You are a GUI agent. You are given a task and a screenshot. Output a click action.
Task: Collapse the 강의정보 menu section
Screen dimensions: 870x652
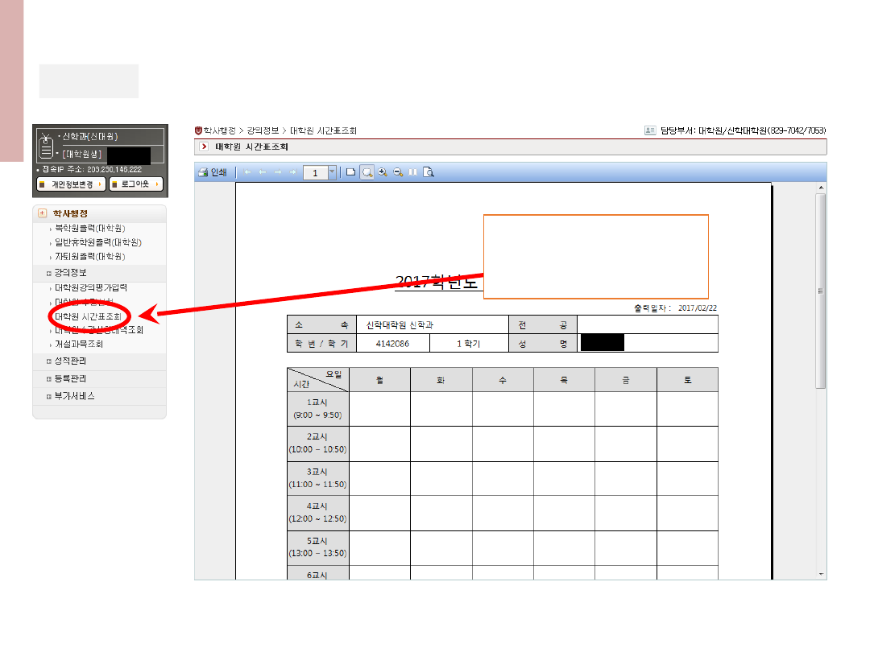click(x=69, y=273)
